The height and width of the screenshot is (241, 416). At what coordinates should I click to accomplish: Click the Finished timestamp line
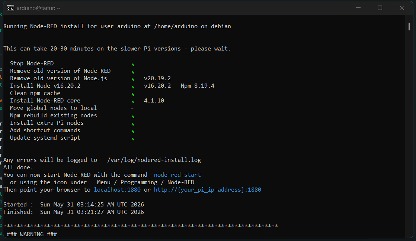coord(74,212)
